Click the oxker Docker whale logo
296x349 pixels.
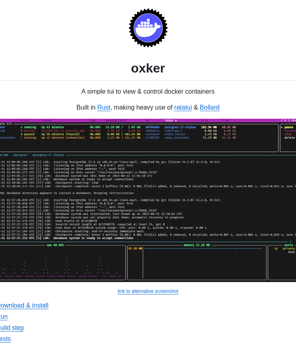(148, 28)
